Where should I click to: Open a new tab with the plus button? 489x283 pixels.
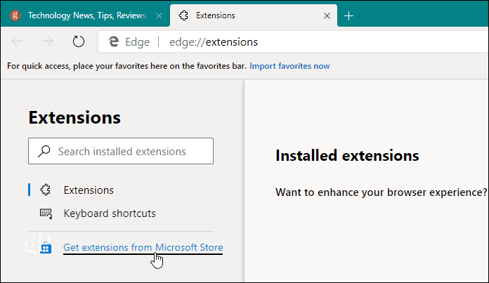point(348,15)
